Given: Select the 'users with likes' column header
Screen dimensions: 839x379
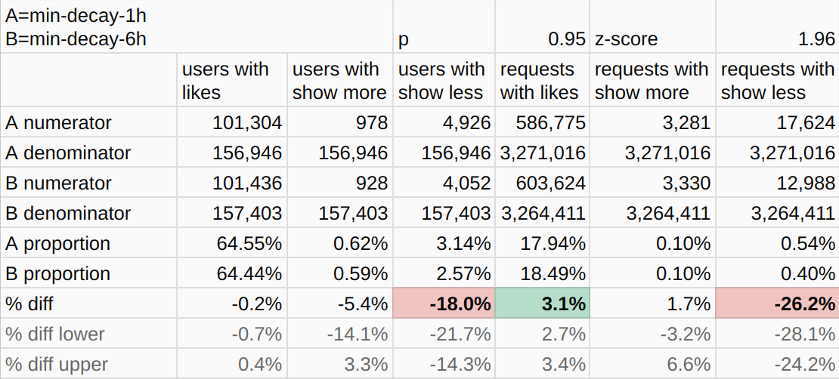Looking at the screenshot, I should coord(231,81).
